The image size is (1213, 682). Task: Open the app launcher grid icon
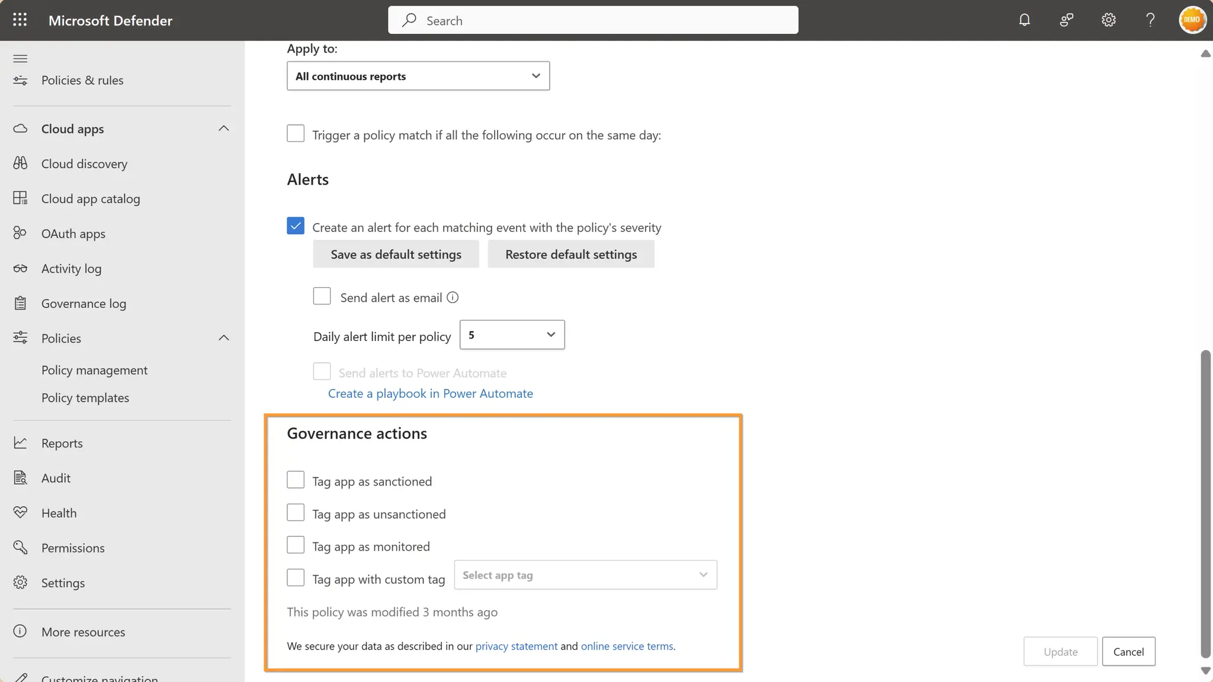[x=20, y=20]
